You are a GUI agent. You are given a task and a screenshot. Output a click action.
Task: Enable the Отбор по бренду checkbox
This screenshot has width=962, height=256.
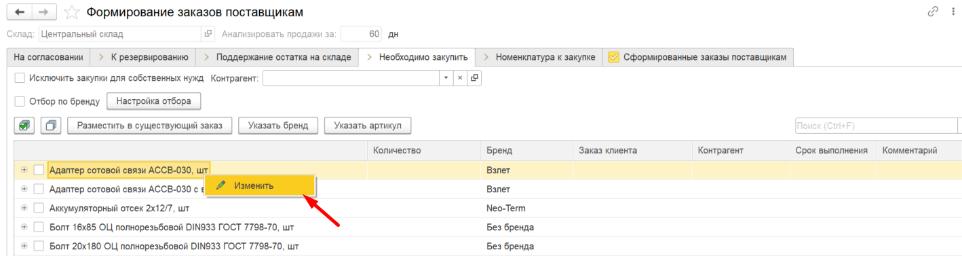pyautogui.click(x=20, y=101)
